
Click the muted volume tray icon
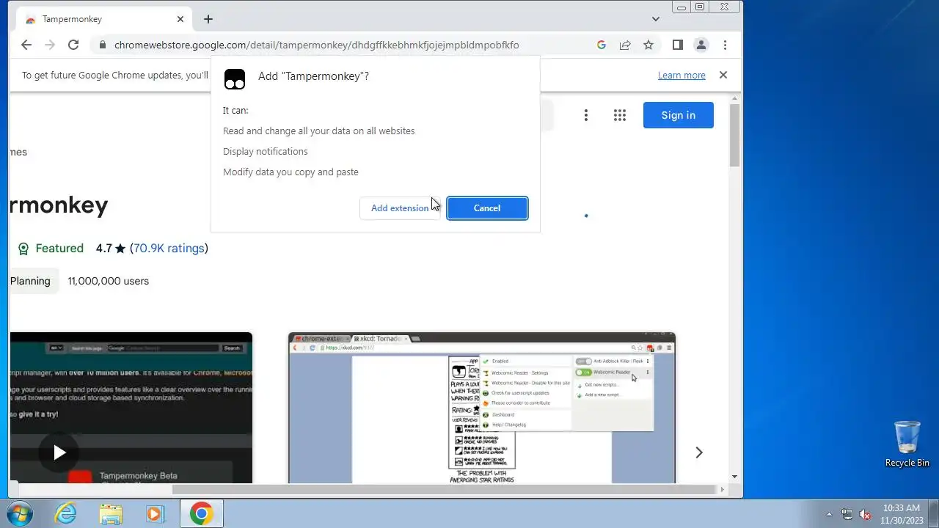point(865,514)
